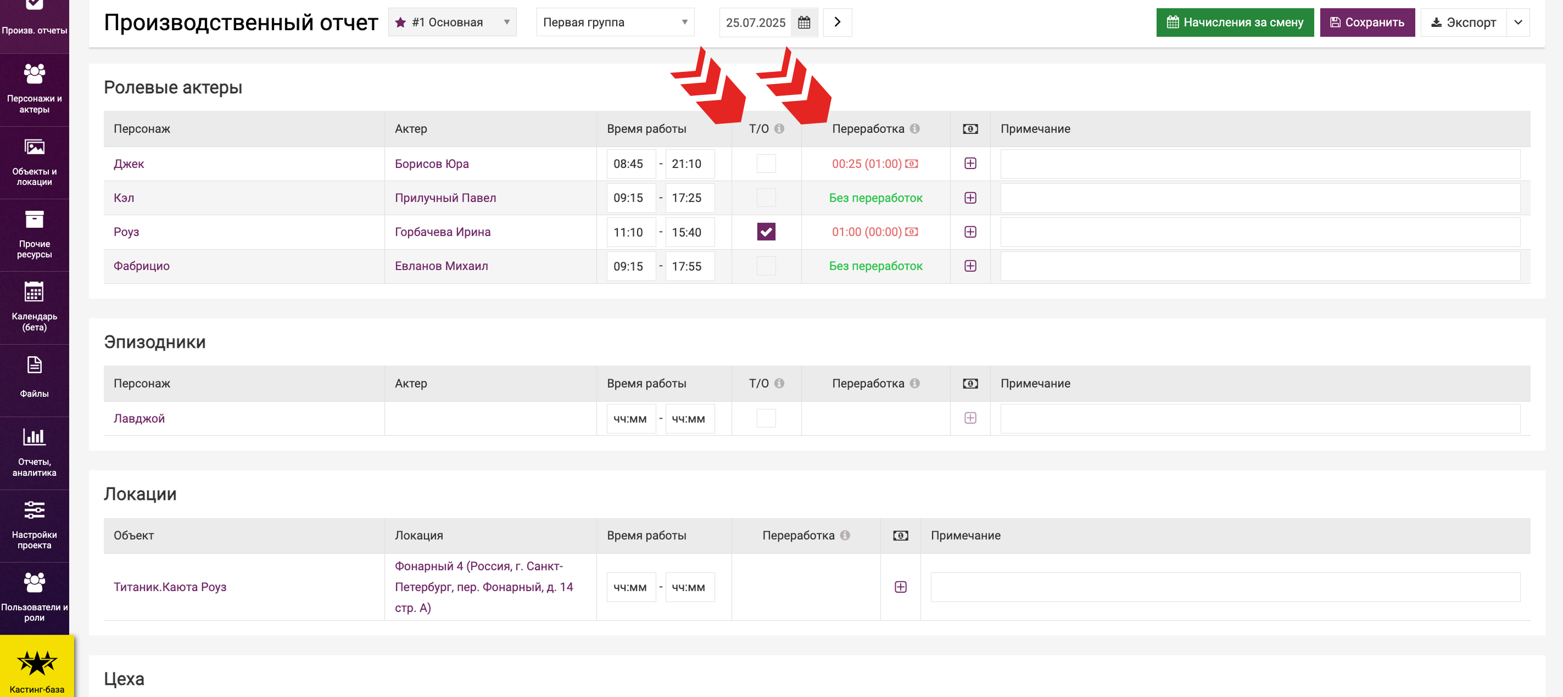This screenshot has height=697, width=1563.
Task: Edit Роуз start time 11:10
Action: pyautogui.click(x=631, y=232)
